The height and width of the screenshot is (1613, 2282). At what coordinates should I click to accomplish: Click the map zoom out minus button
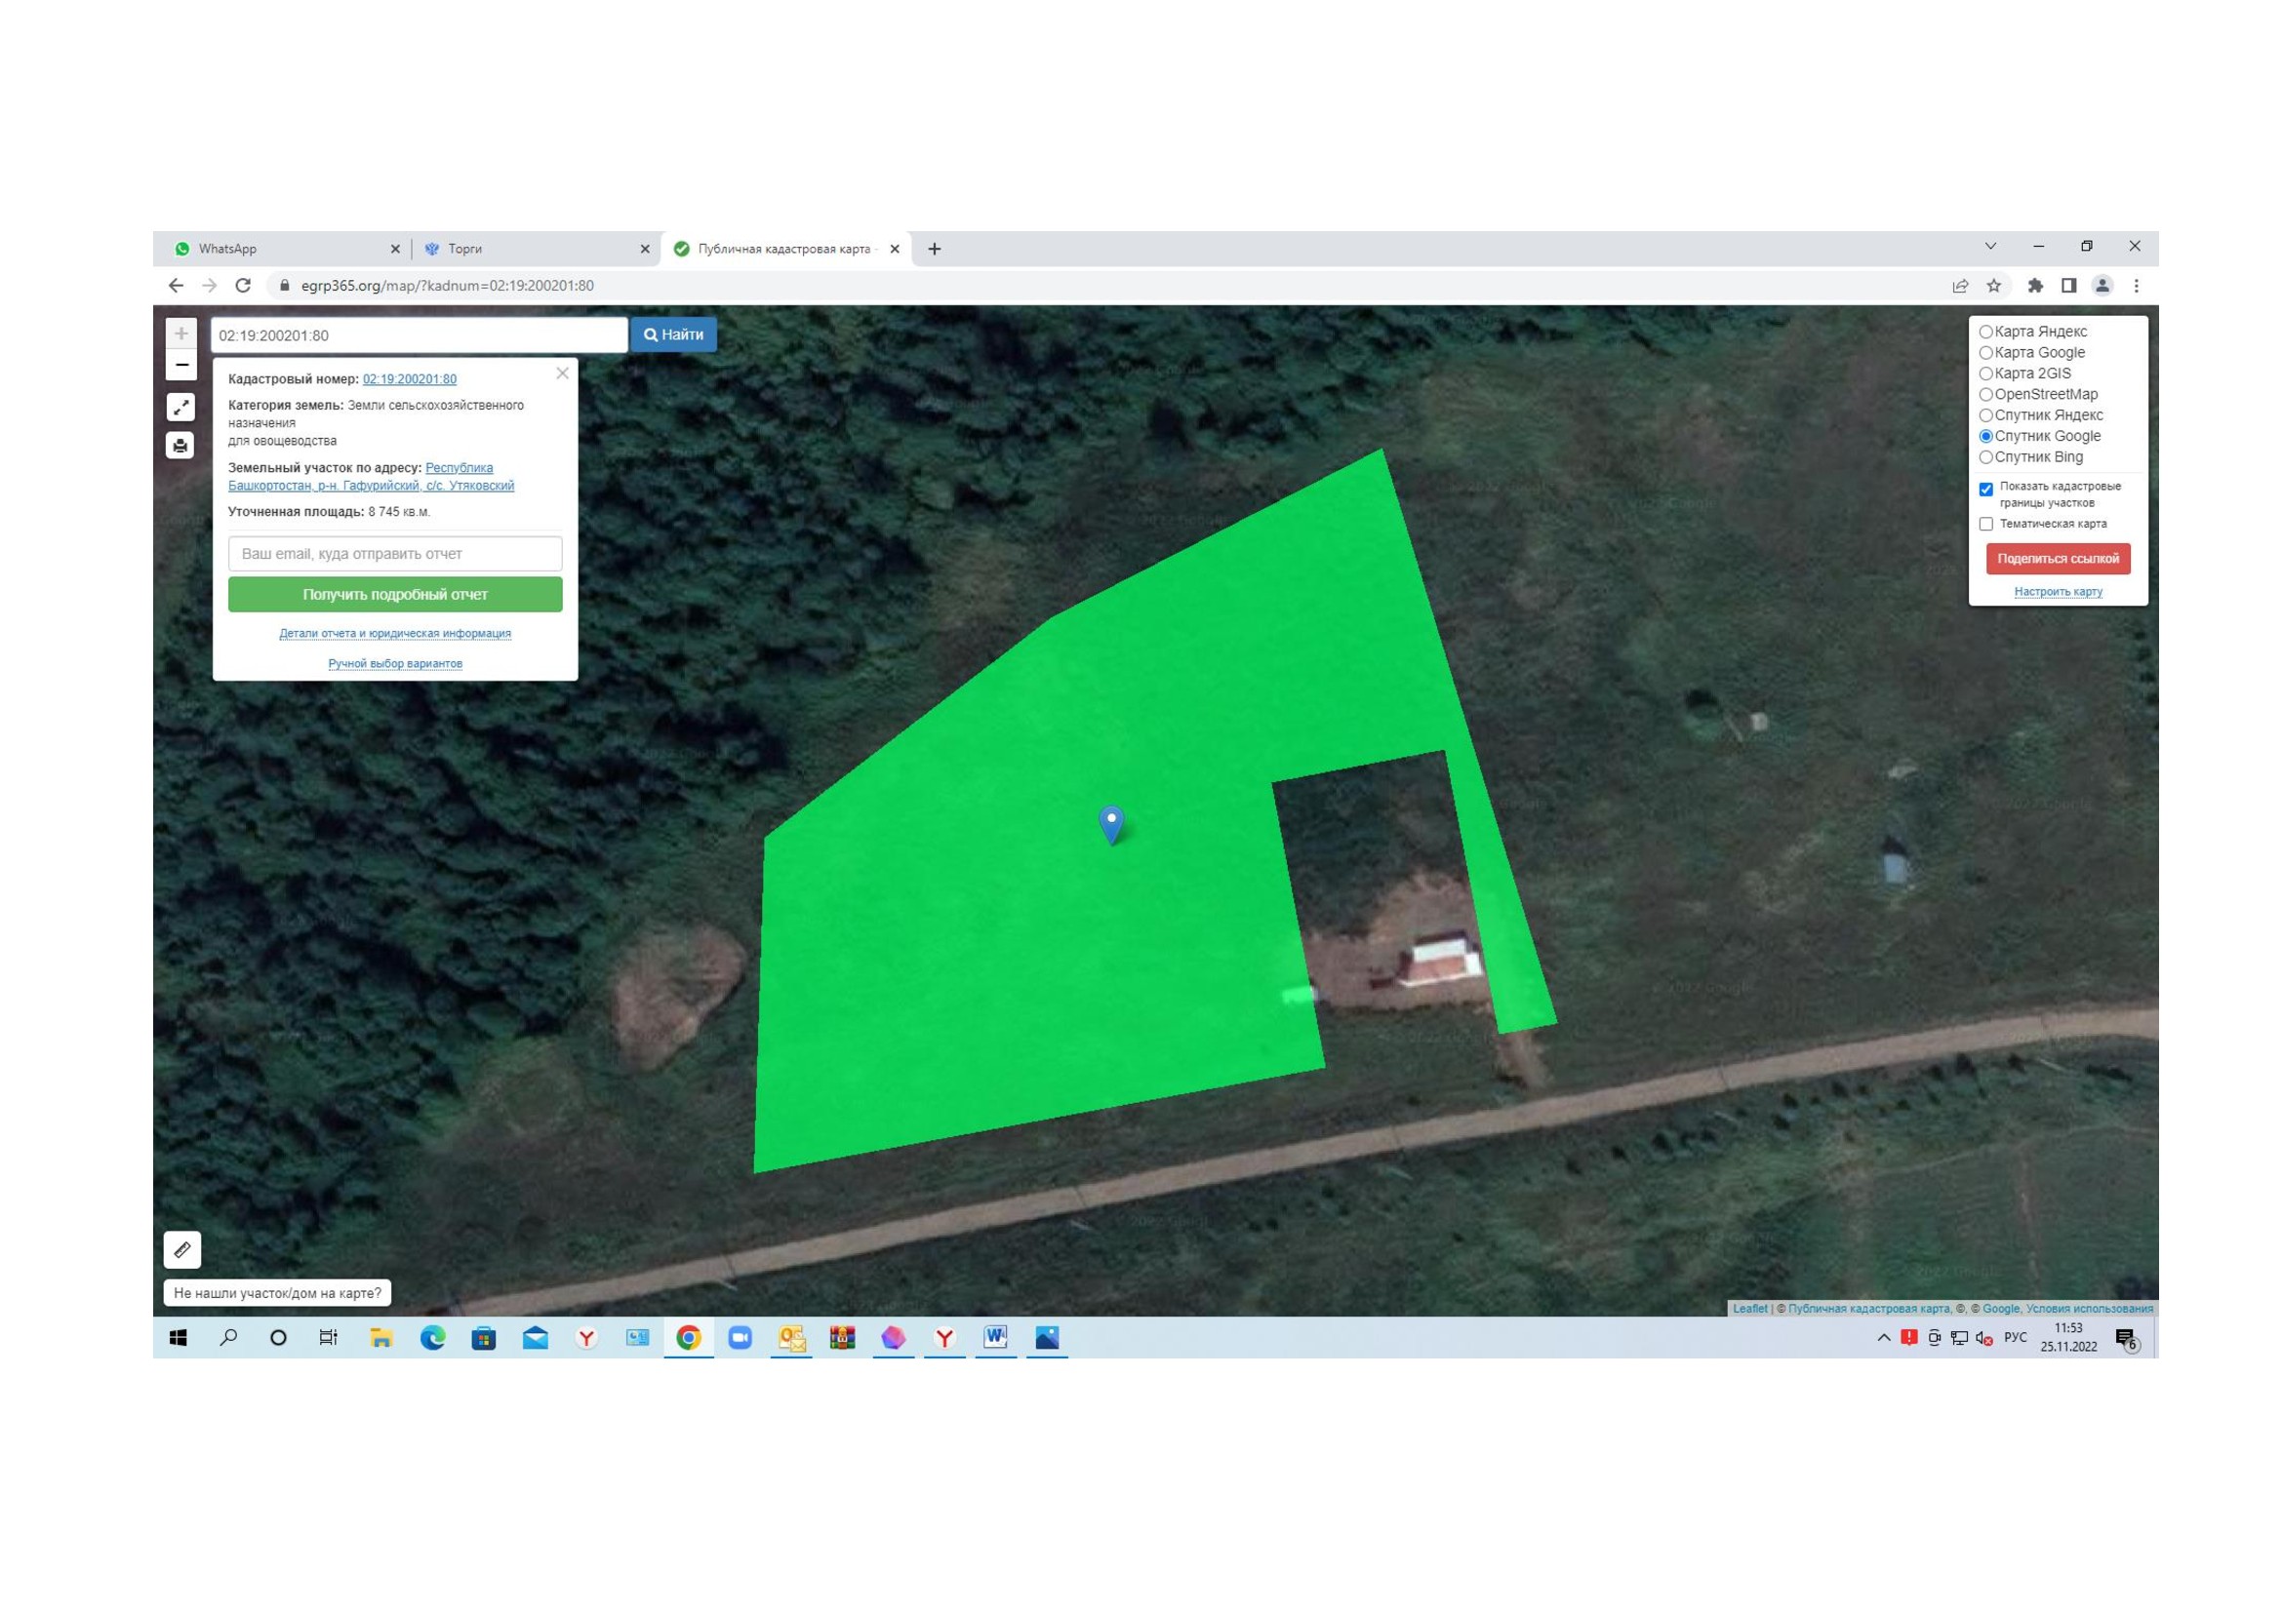pos(180,366)
